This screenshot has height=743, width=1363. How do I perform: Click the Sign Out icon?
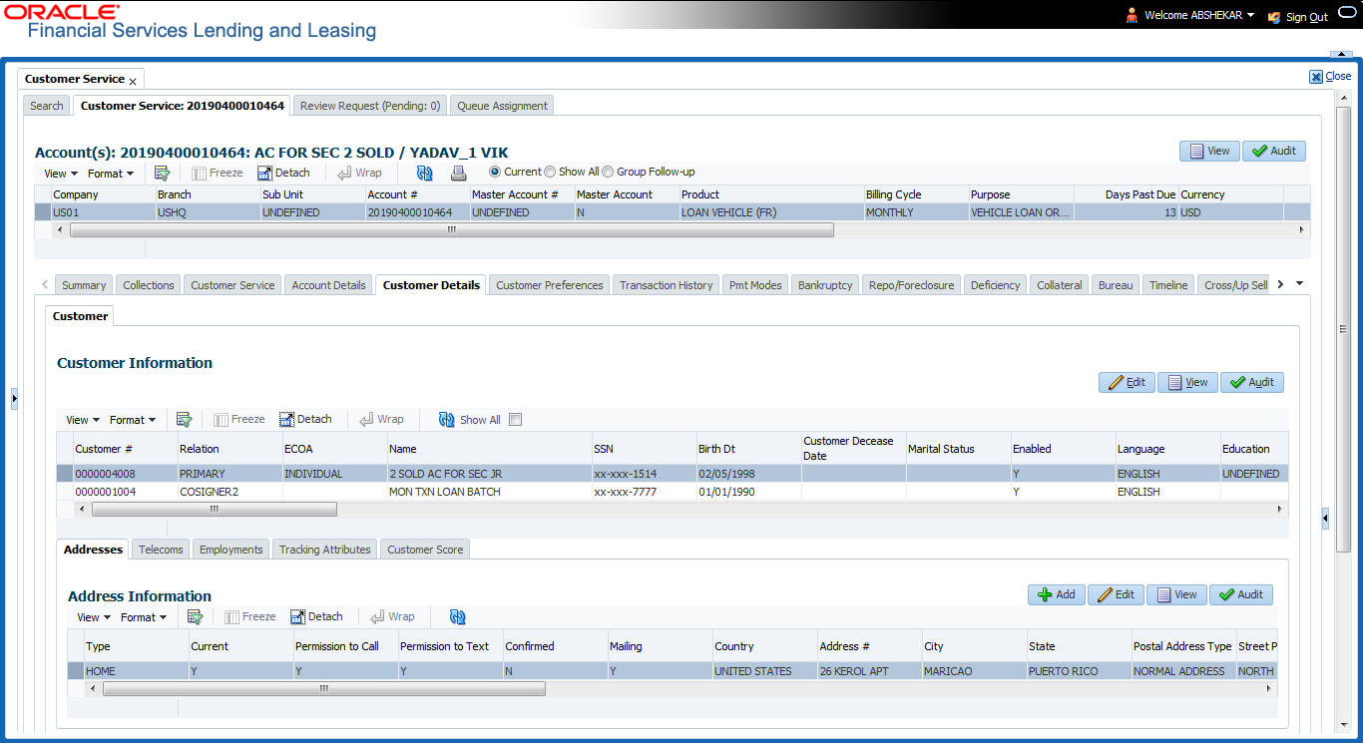tap(1273, 17)
